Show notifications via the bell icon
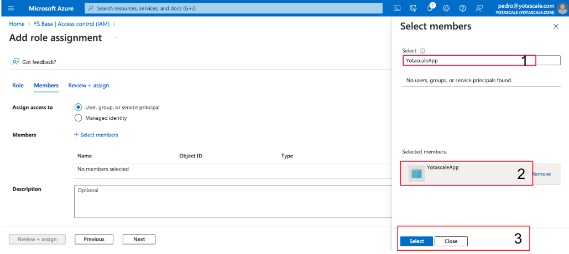This screenshot has height=254, width=569. point(430,8)
